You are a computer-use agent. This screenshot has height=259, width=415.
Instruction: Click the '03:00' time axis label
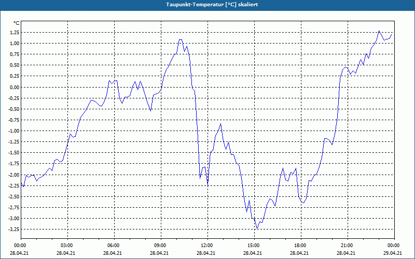67,245
